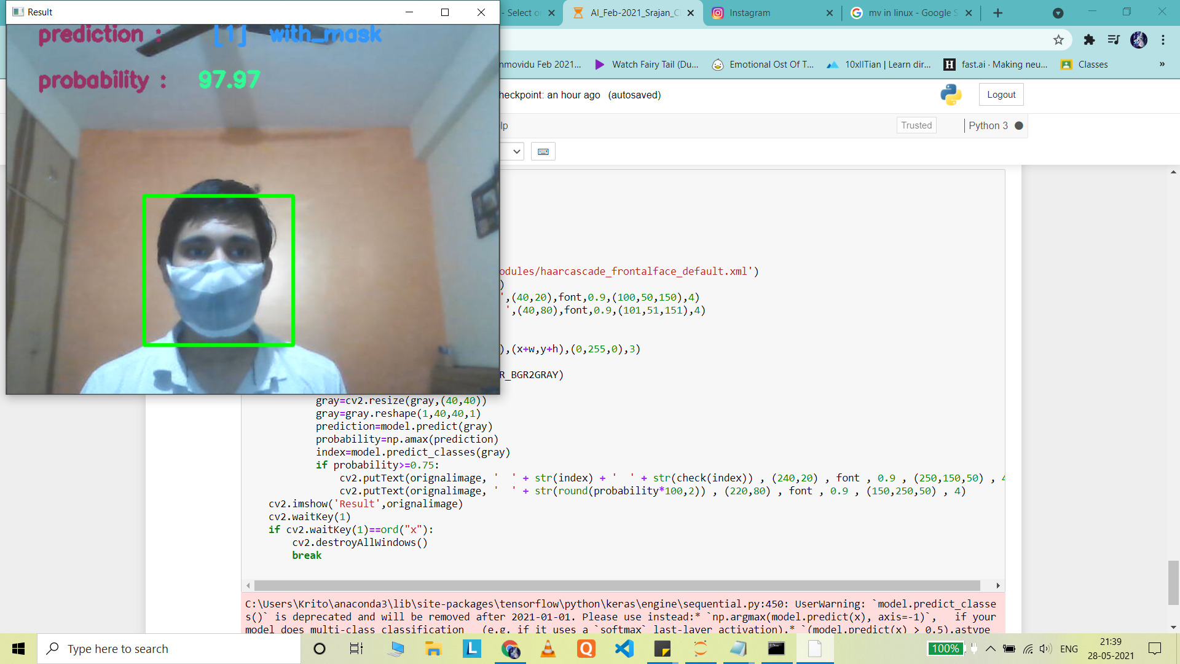Open Chrome three-dot menu
The height and width of the screenshot is (664, 1180).
[1163, 40]
